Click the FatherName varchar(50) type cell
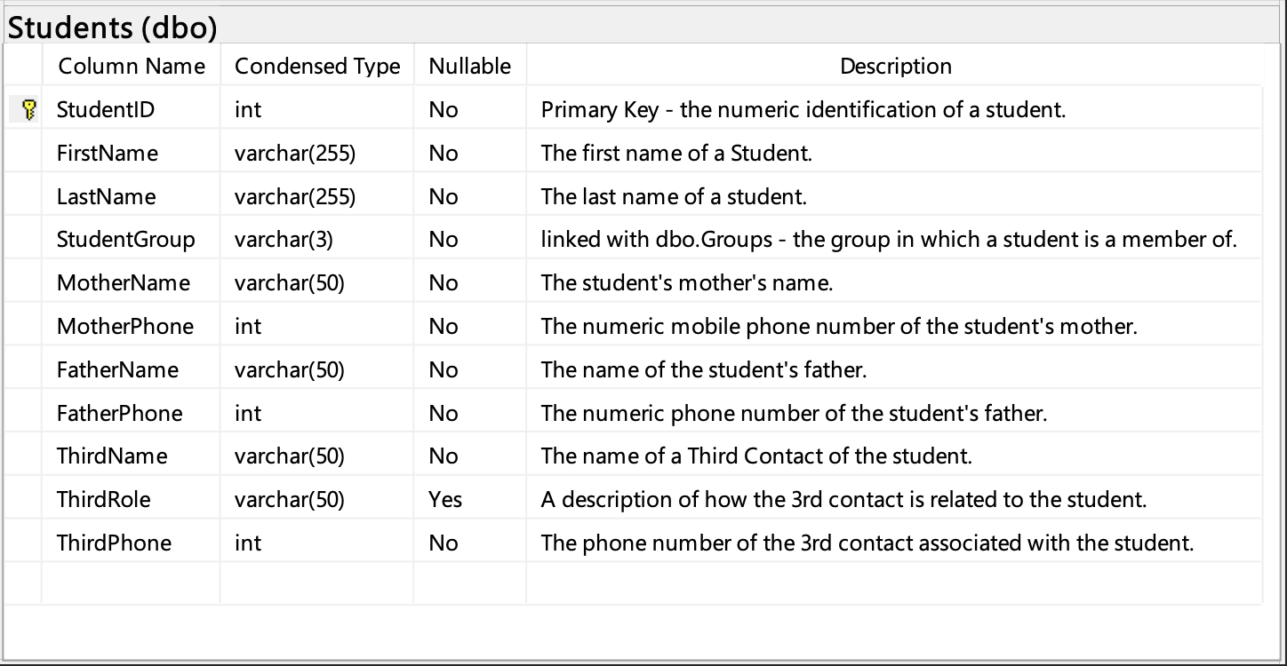1287x666 pixels. 289,370
